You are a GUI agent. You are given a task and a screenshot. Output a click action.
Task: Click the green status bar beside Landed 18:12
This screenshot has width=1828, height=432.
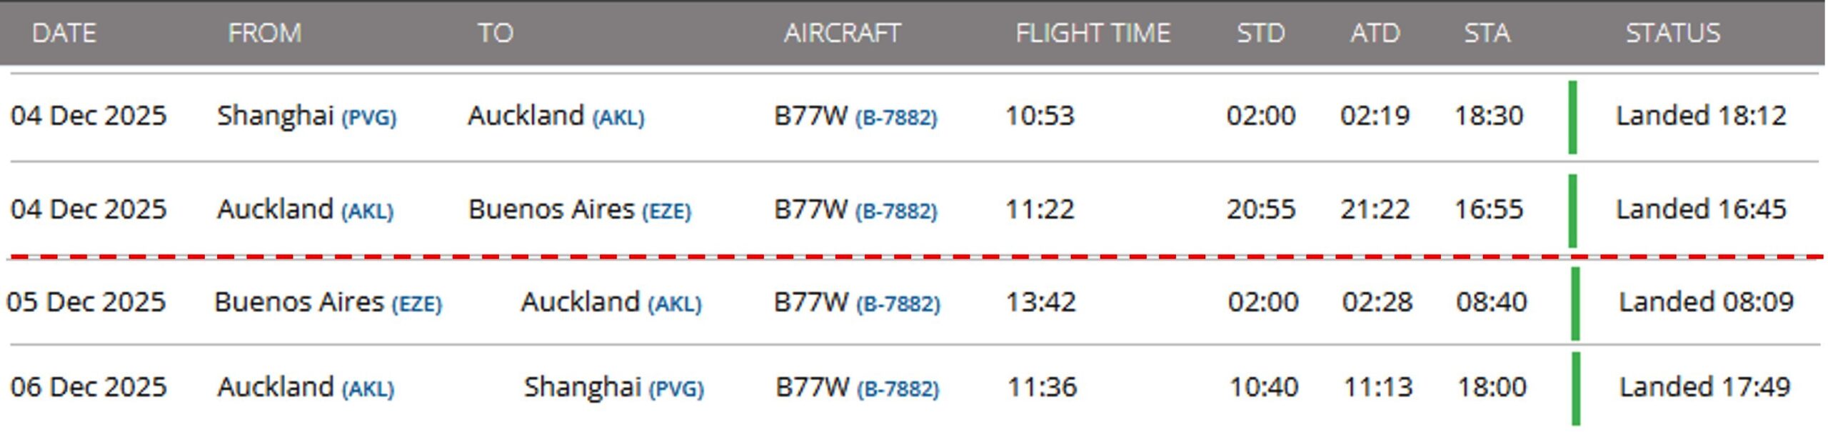[x=1572, y=117]
